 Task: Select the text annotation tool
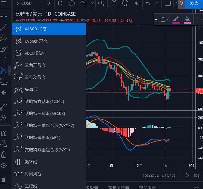pos(4,59)
